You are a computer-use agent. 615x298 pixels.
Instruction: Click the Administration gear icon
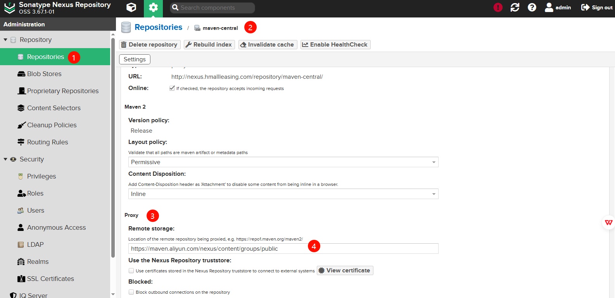[153, 8]
